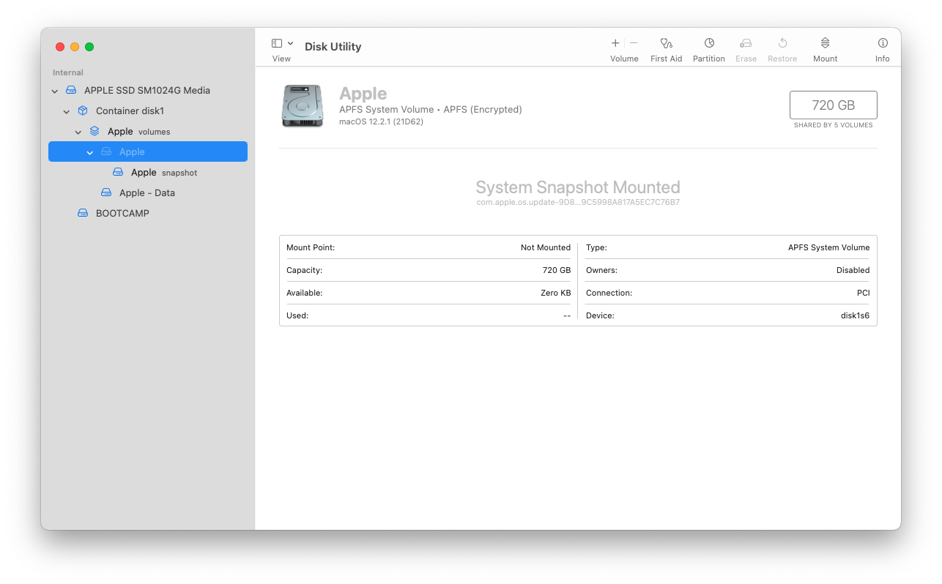This screenshot has height=584, width=942.
Task: Click the macOS 12.2.1 (21D62) version text
Action: coord(381,121)
